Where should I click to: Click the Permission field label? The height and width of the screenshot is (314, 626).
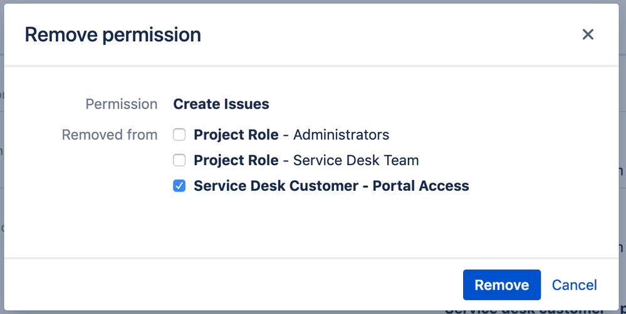pos(122,104)
